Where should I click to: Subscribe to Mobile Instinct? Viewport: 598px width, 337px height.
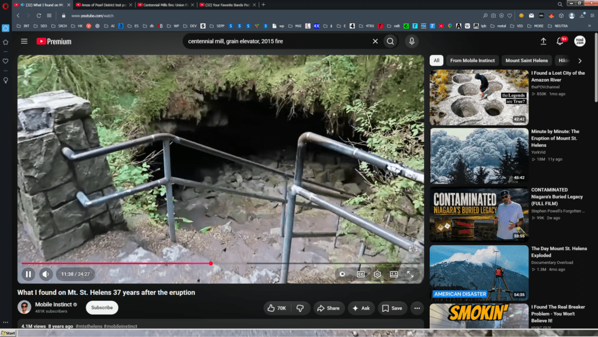coord(102,308)
